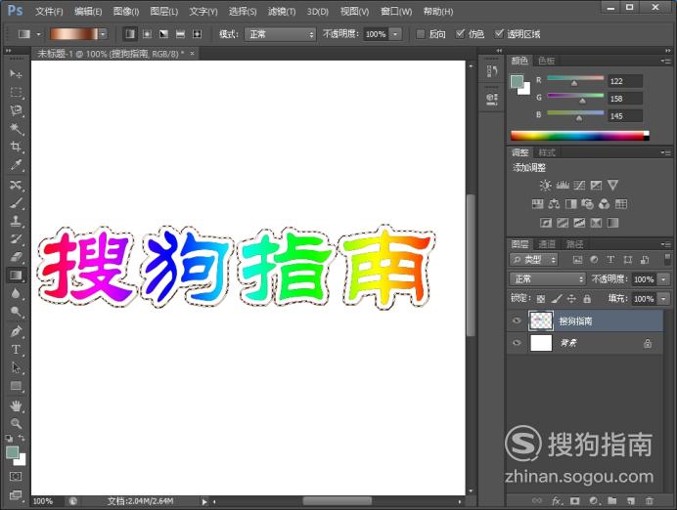Add a Levels adjustment
This screenshot has width=677, height=510.
[x=563, y=186]
